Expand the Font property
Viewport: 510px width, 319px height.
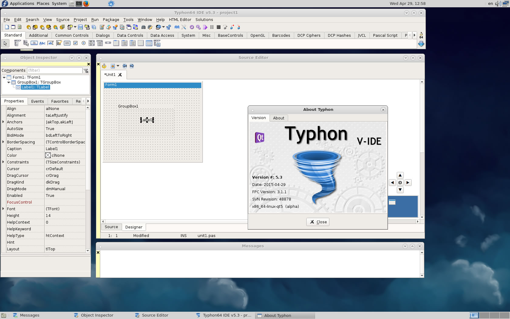pyautogui.click(x=3, y=209)
